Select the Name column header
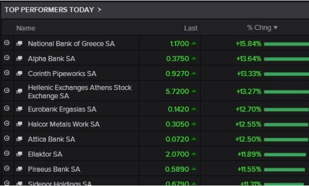Viewport: 309px width, 186px height. click(x=26, y=28)
